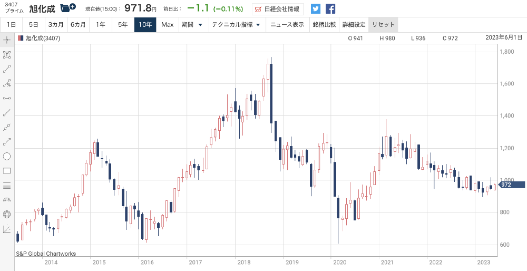Click the H 980 high value
This screenshot has width=527, height=271.
387,38
